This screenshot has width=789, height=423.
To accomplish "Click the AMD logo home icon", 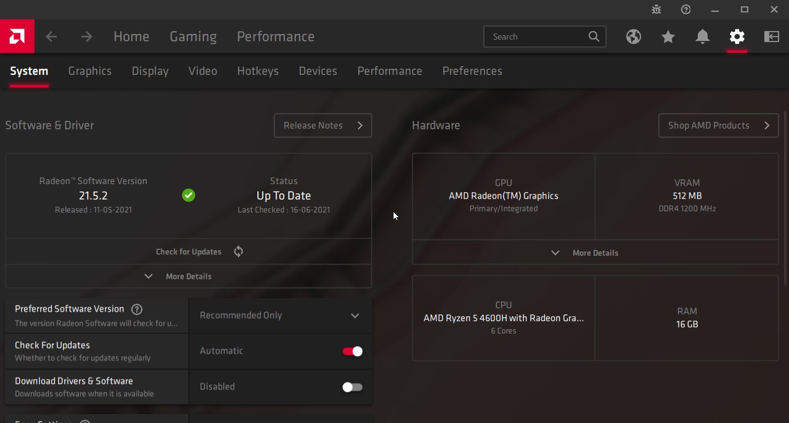I will pos(17,36).
